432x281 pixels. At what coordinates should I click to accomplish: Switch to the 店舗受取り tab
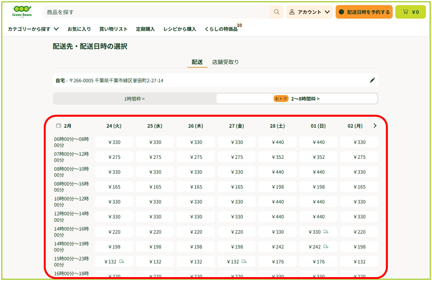click(x=225, y=62)
